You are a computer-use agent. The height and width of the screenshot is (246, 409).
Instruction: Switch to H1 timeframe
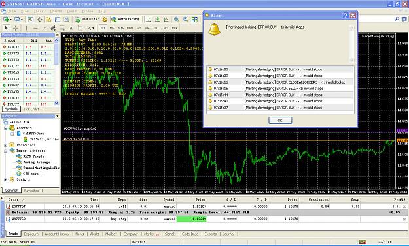click(139, 28)
